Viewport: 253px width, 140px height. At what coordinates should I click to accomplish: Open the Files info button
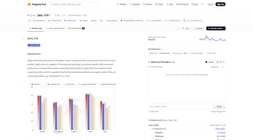point(211,53)
